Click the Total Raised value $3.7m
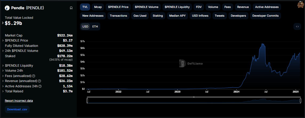Screen dimensions: 305x118 click(67, 91)
